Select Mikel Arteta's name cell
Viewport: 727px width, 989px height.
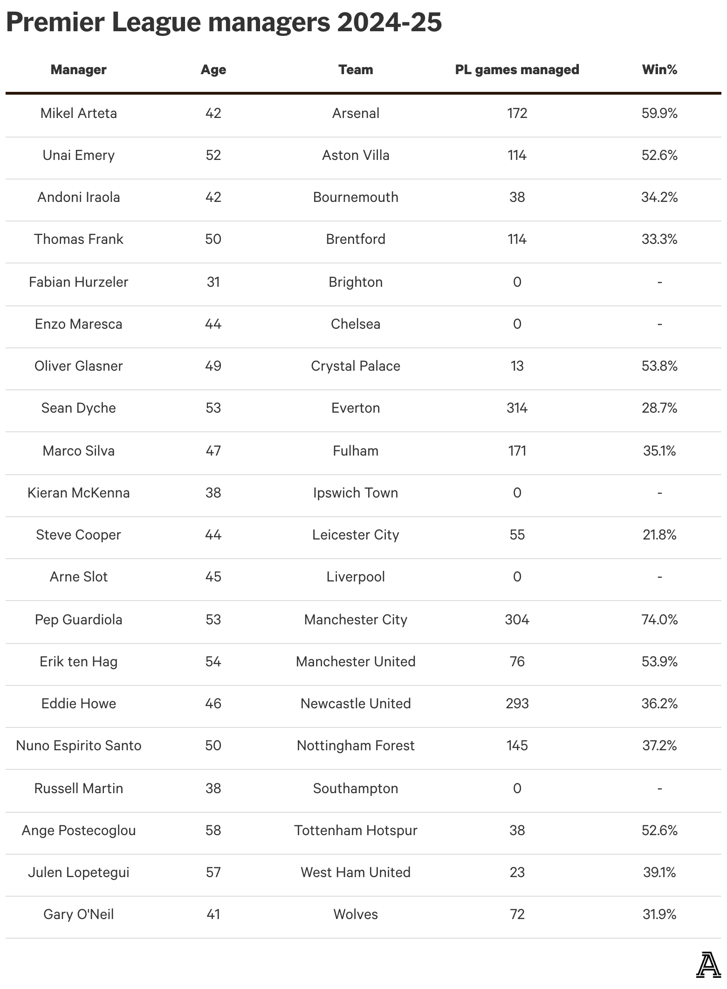tap(78, 113)
